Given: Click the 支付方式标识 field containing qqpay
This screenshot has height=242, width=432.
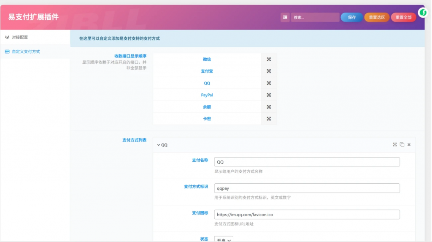Looking at the screenshot, I should pyautogui.click(x=307, y=188).
